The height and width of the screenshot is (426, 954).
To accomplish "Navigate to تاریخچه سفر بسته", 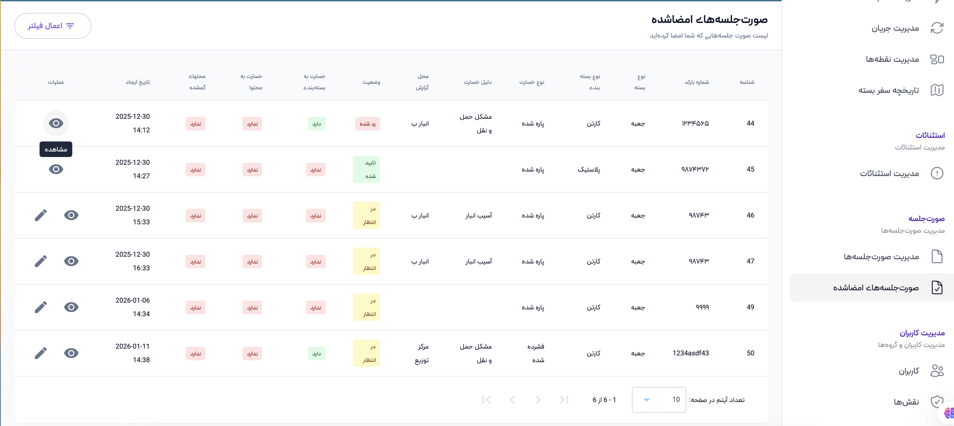I will 889,90.
